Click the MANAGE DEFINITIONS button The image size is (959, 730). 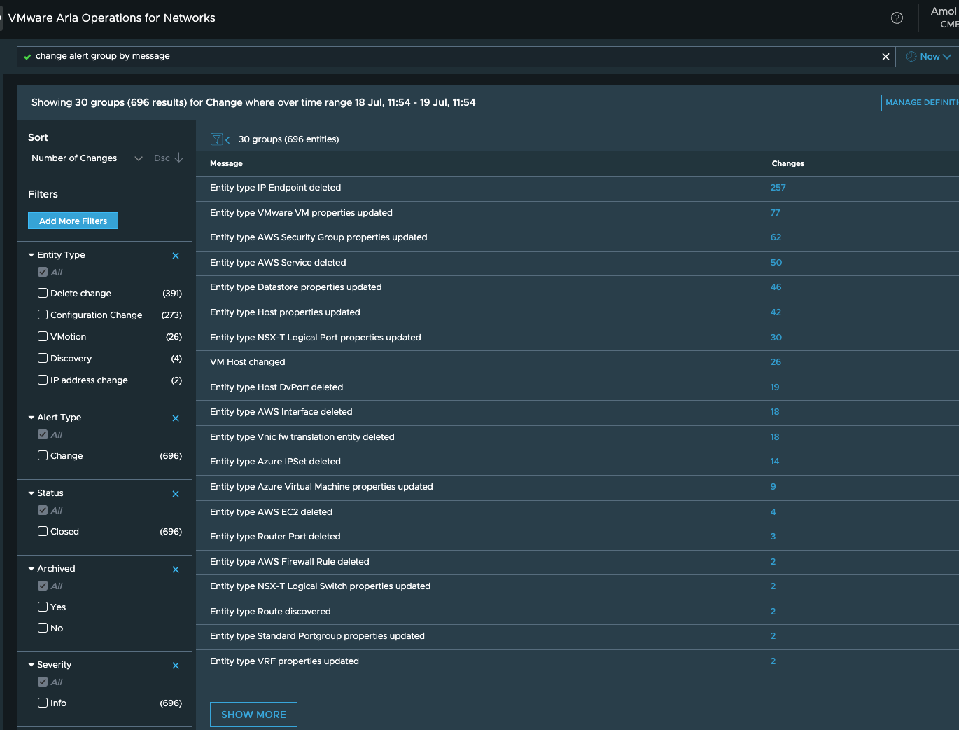click(x=920, y=102)
